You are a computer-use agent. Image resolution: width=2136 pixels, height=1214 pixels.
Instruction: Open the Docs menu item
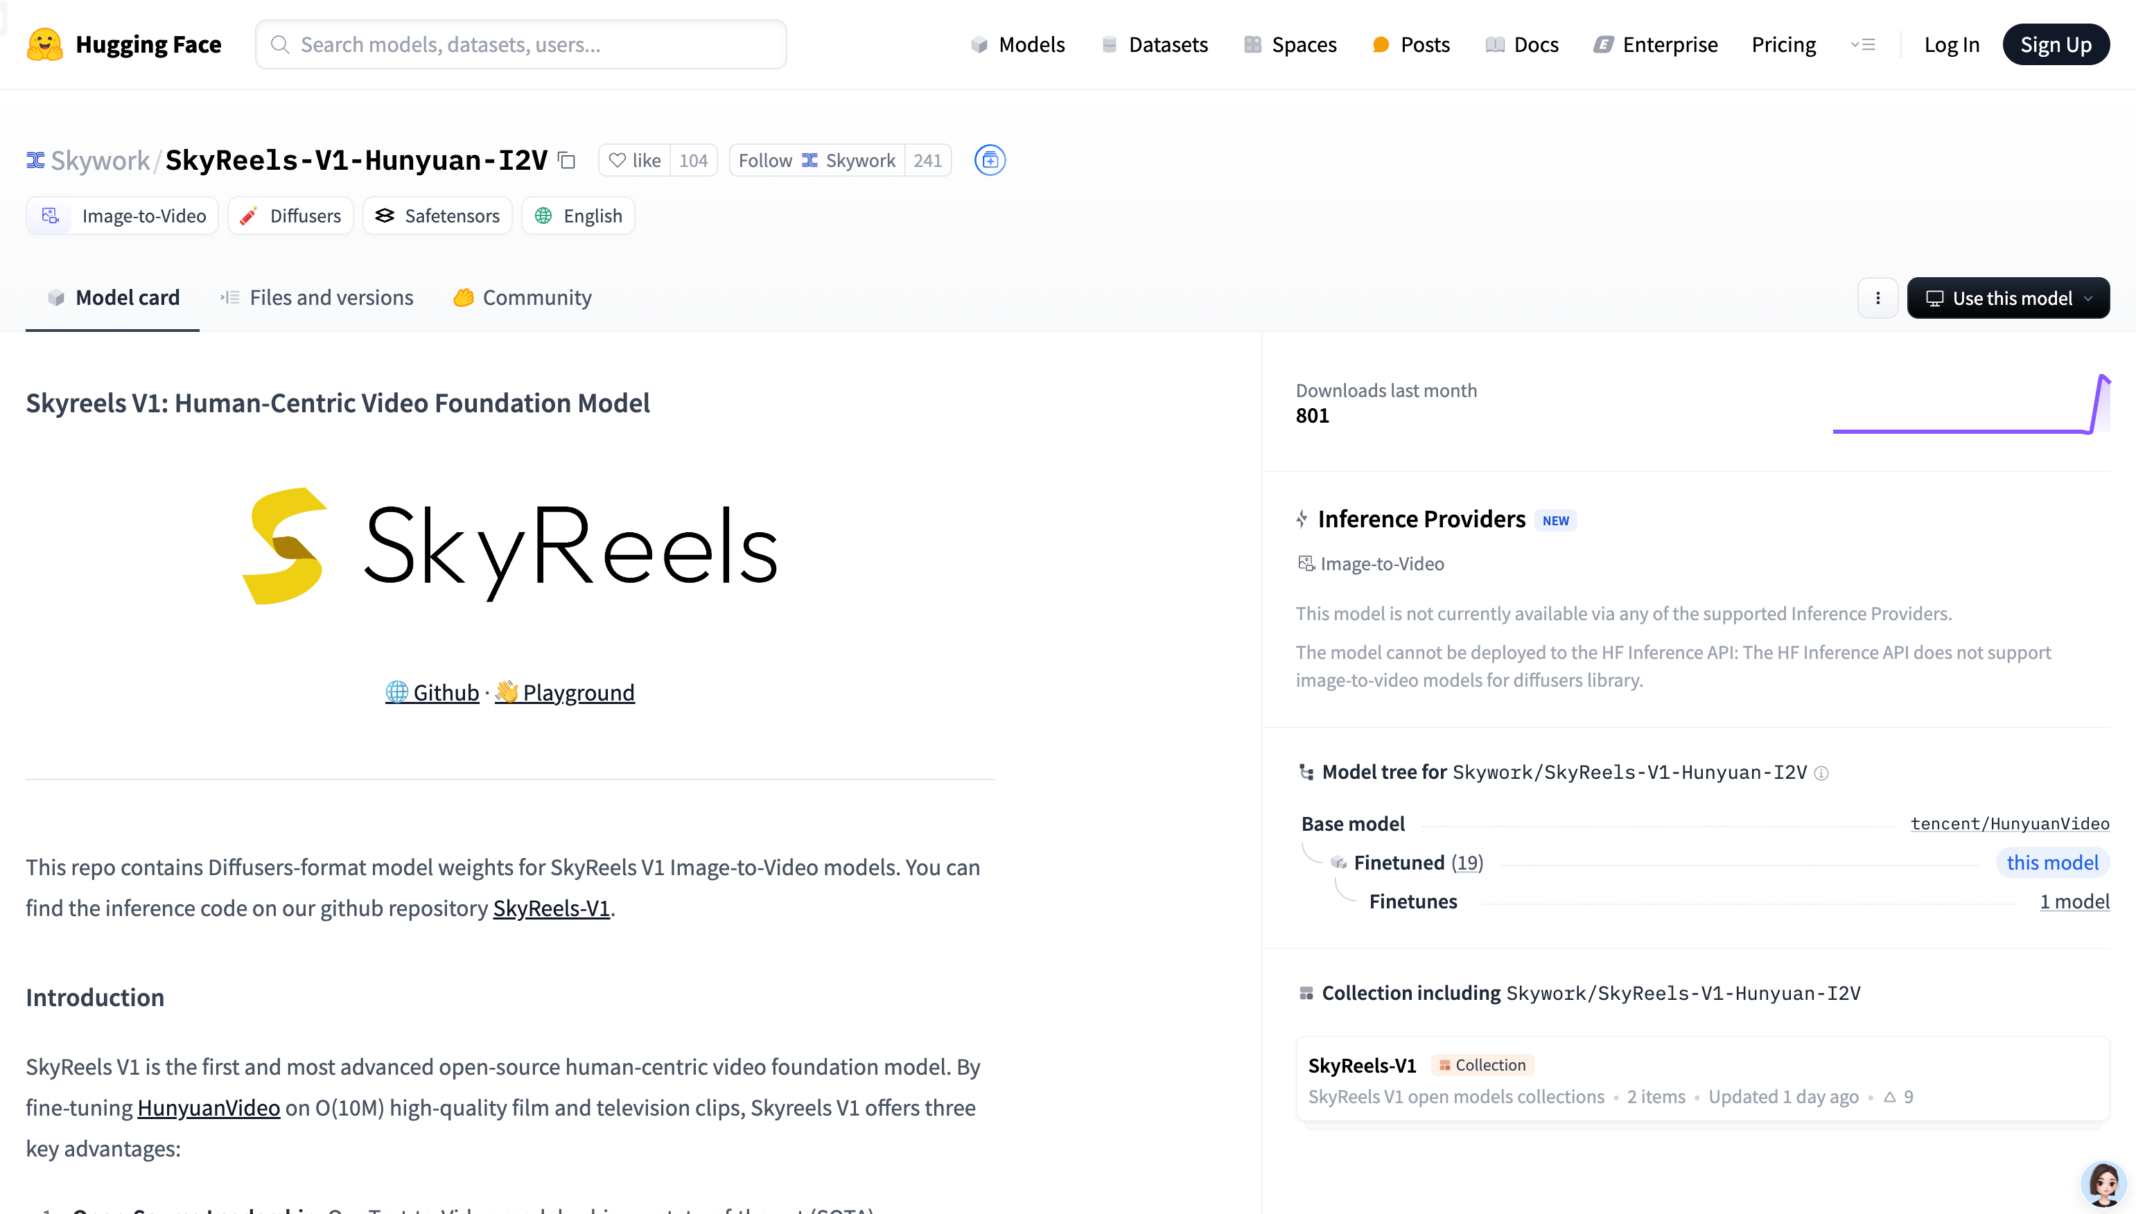pyautogui.click(x=1523, y=44)
